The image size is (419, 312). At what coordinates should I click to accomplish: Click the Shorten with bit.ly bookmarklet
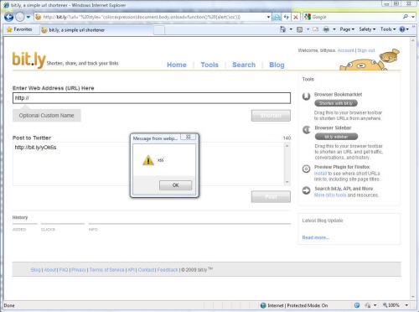[336, 103]
